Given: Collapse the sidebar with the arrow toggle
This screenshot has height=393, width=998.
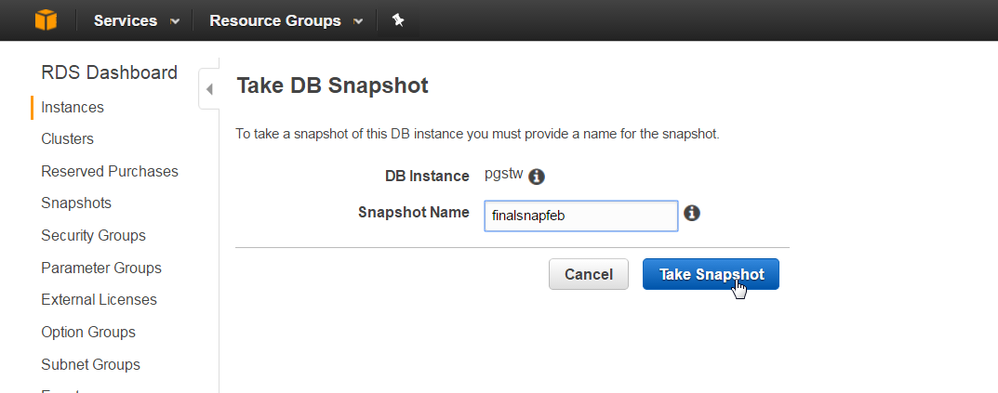Looking at the screenshot, I should 208,89.
